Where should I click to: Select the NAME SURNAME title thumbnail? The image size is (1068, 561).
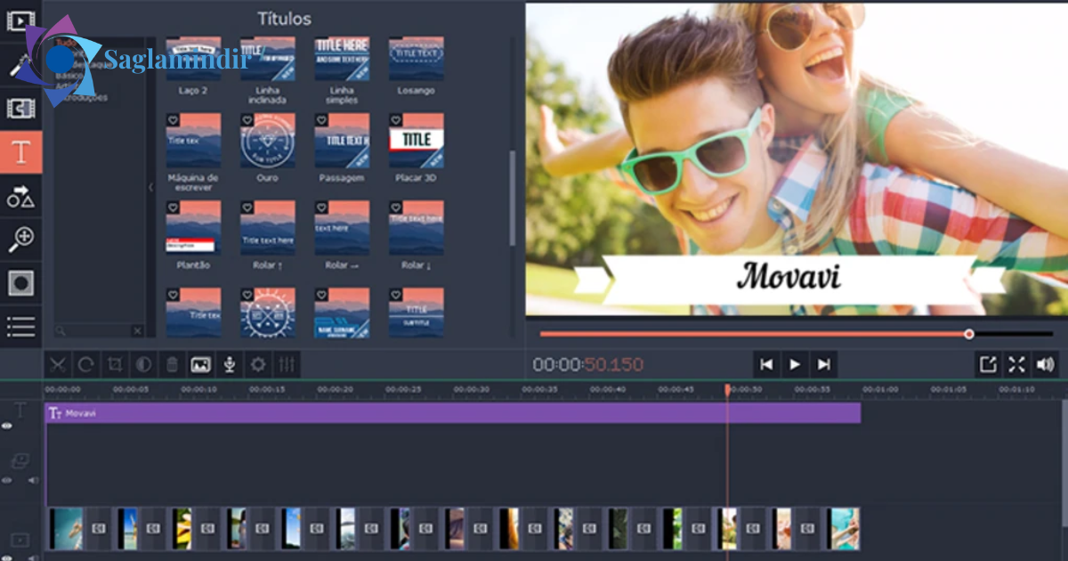[342, 313]
